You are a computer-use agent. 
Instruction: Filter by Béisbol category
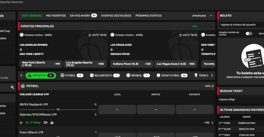138,75
